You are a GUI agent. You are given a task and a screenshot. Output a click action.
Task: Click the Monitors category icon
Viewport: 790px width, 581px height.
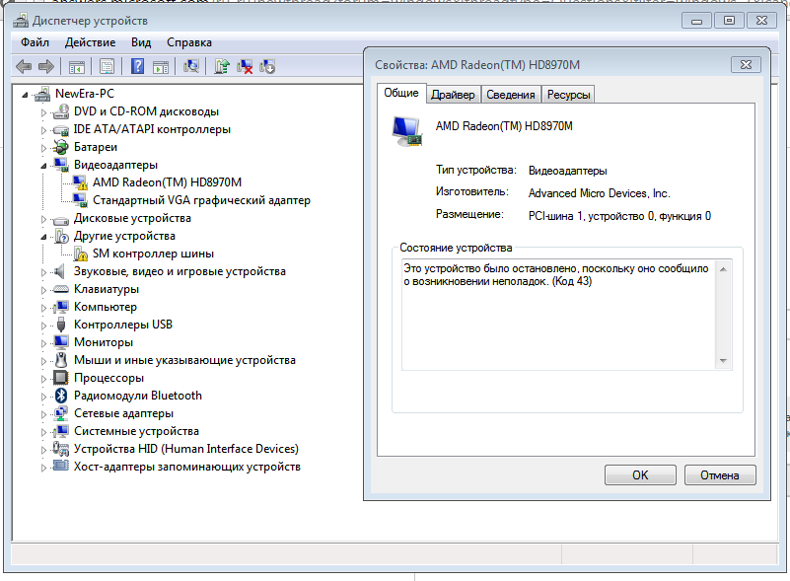point(61,342)
